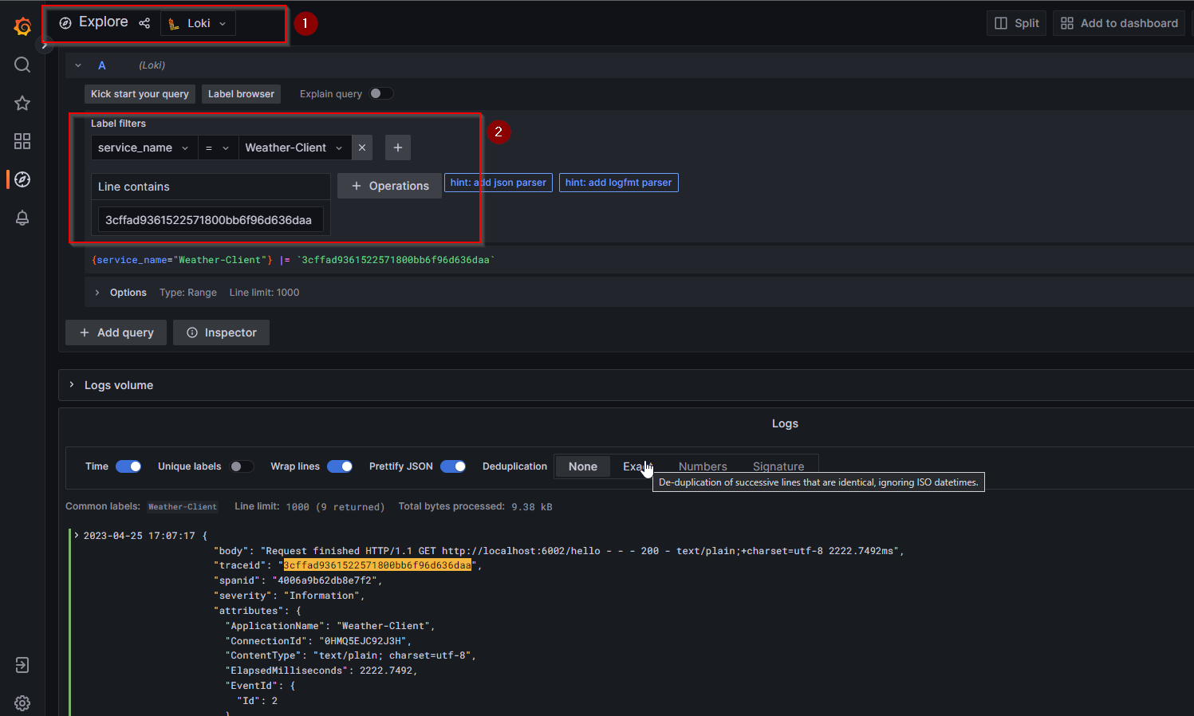This screenshot has height=716, width=1194.
Task: Open the equals operator dropdown
Action: pos(218,148)
